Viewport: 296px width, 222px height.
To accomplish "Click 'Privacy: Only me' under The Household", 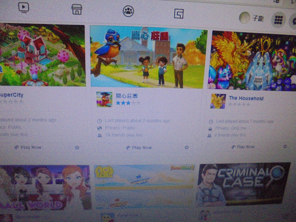I will click(x=231, y=129).
